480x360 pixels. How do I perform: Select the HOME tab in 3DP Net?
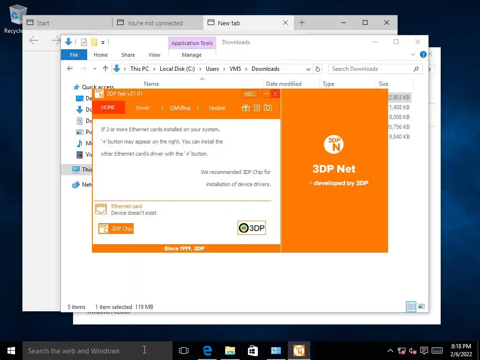pyautogui.click(x=108, y=107)
